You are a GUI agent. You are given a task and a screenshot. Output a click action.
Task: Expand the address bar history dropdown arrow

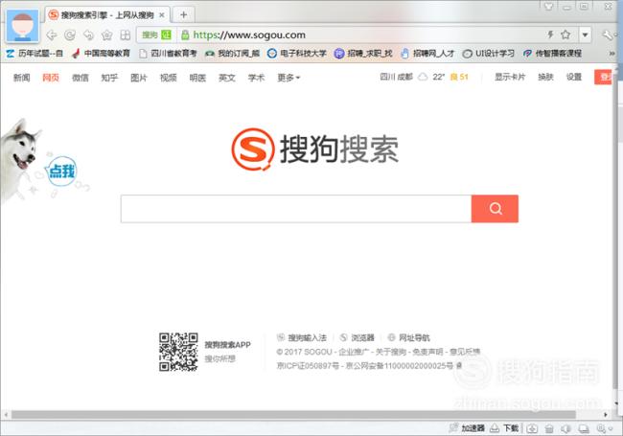coord(585,34)
